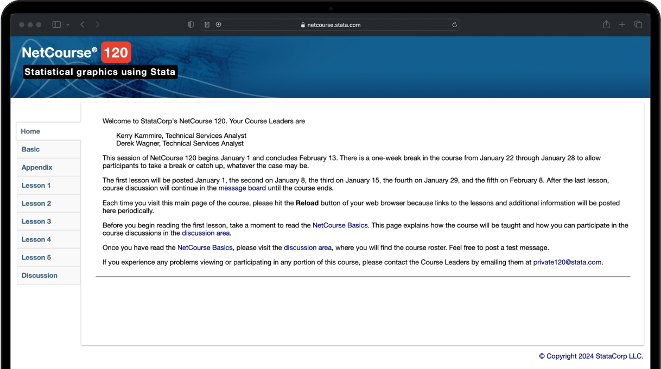
Task: Click the private120@stata.com email link
Action: click(567, 262)
